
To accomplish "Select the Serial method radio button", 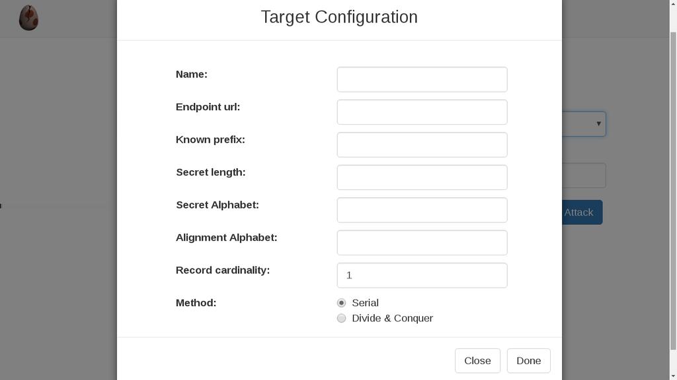I will pos(342,303).
